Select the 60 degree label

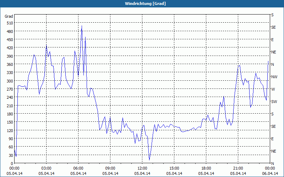click(x=11, y=147)
